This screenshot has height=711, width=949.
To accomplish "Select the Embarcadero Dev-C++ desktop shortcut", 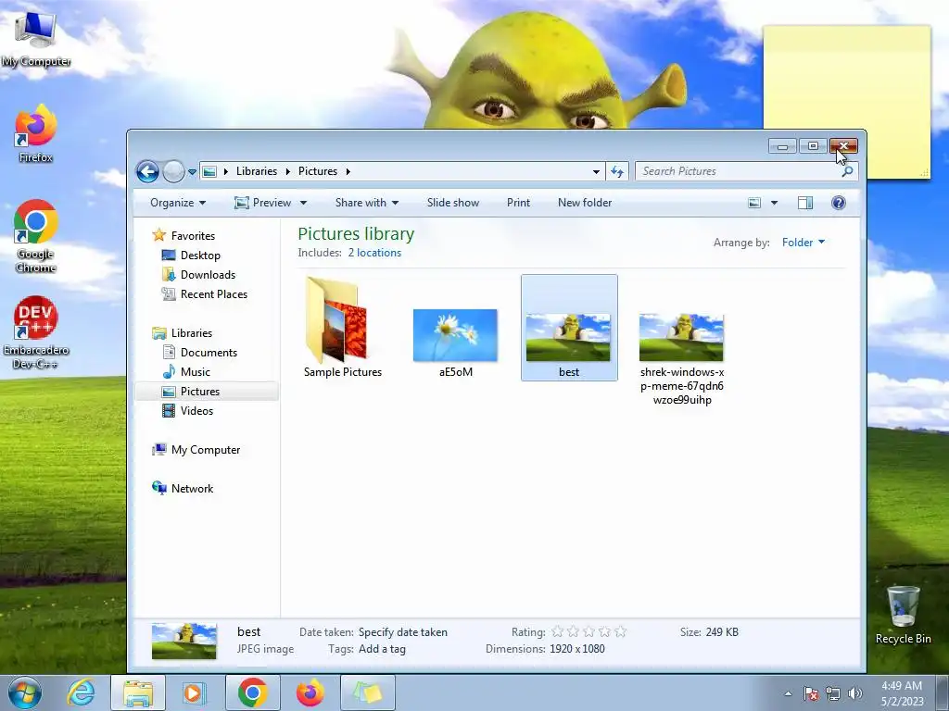I will (35, 332).
